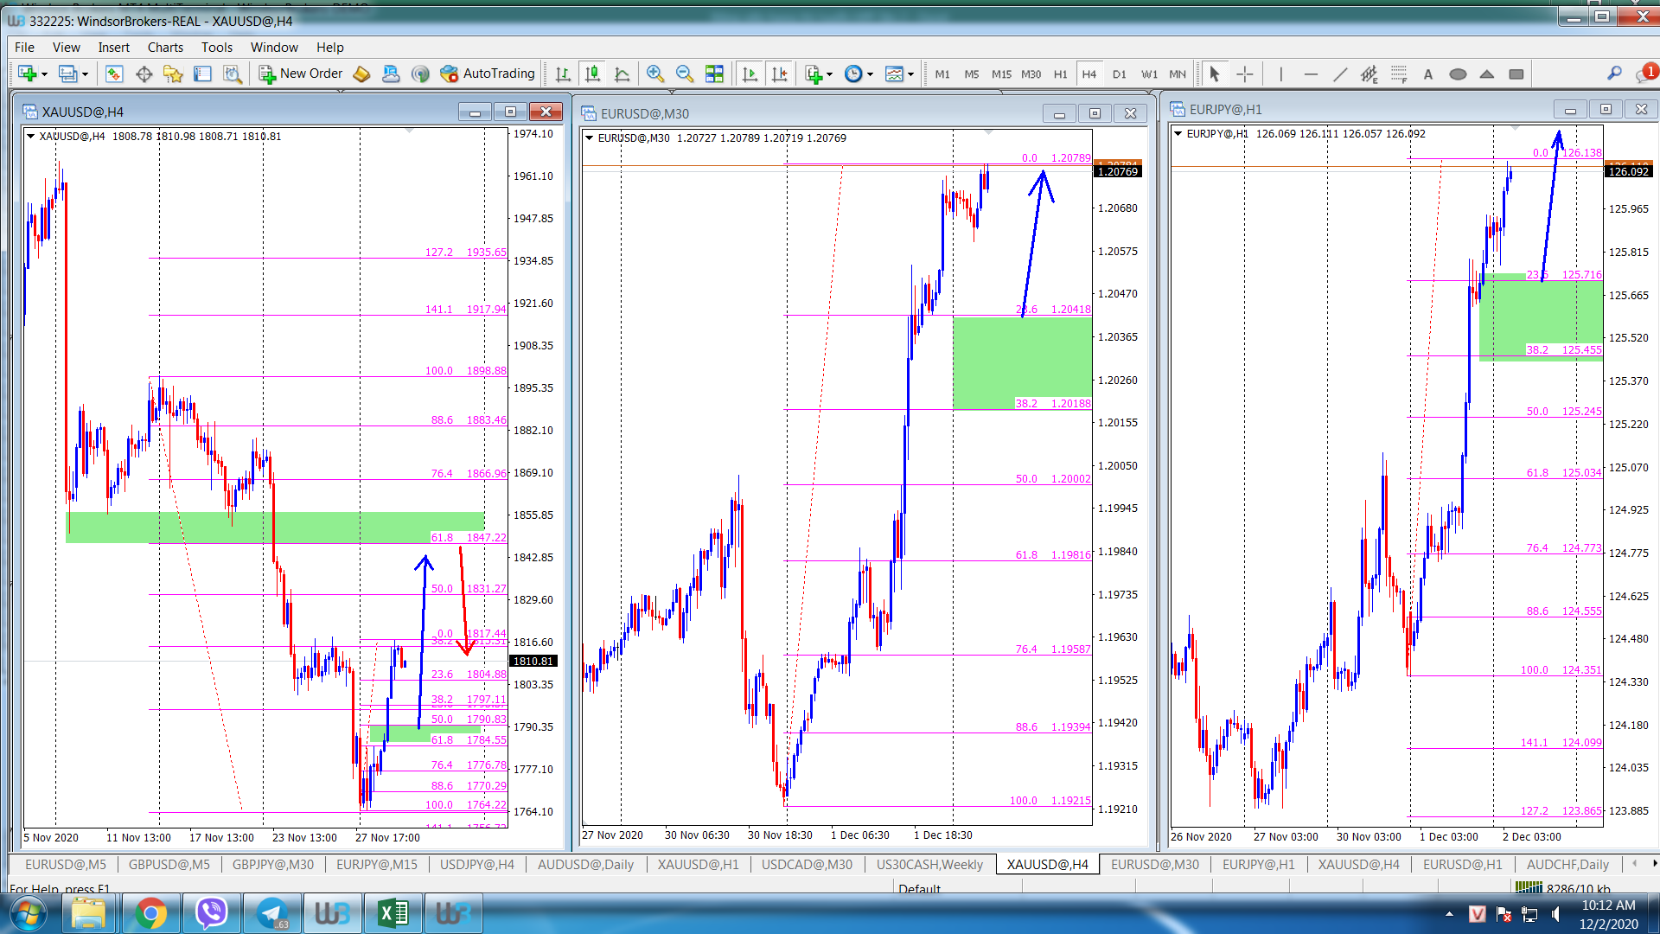Switch timeframe to MN
The width and height of the screenshot is (1660, 934).
point(1178,74)
